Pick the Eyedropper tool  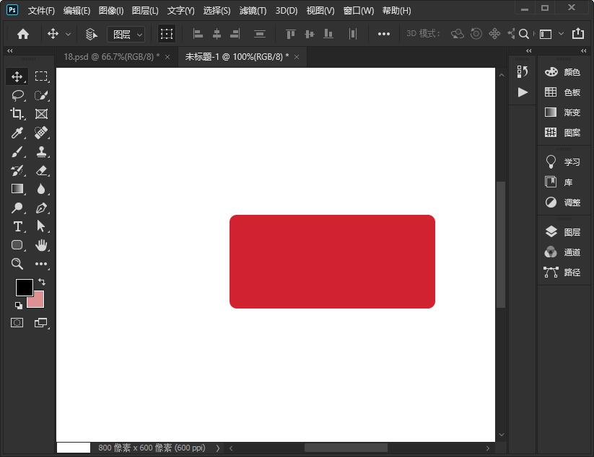tap(17, 133)
